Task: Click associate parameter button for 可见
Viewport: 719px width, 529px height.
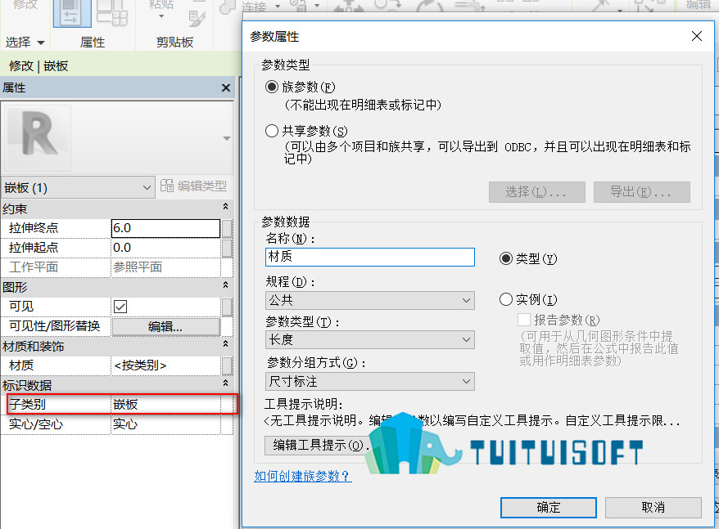Action: (x=227, y=307)
